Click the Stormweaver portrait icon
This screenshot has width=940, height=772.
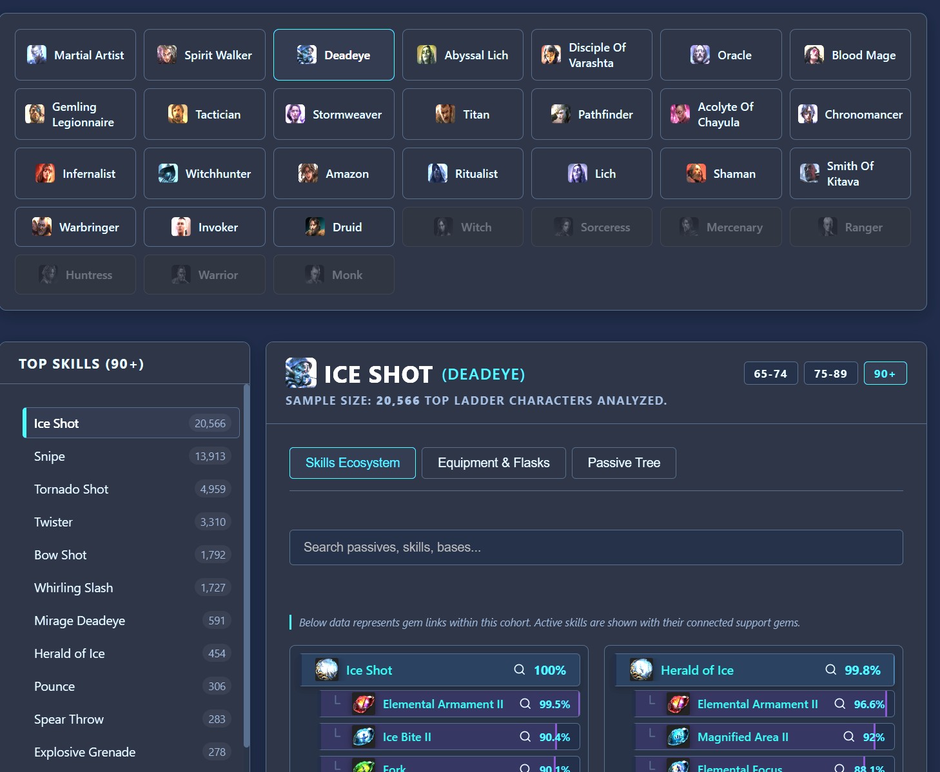click(295, 114)
